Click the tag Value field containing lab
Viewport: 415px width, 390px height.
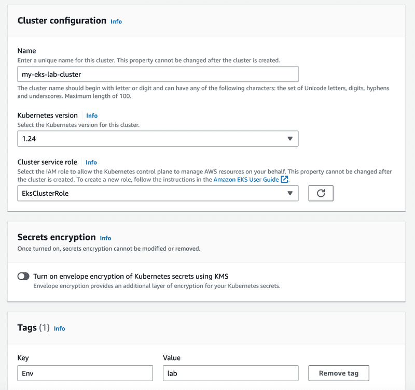click(x=230, y=373)
